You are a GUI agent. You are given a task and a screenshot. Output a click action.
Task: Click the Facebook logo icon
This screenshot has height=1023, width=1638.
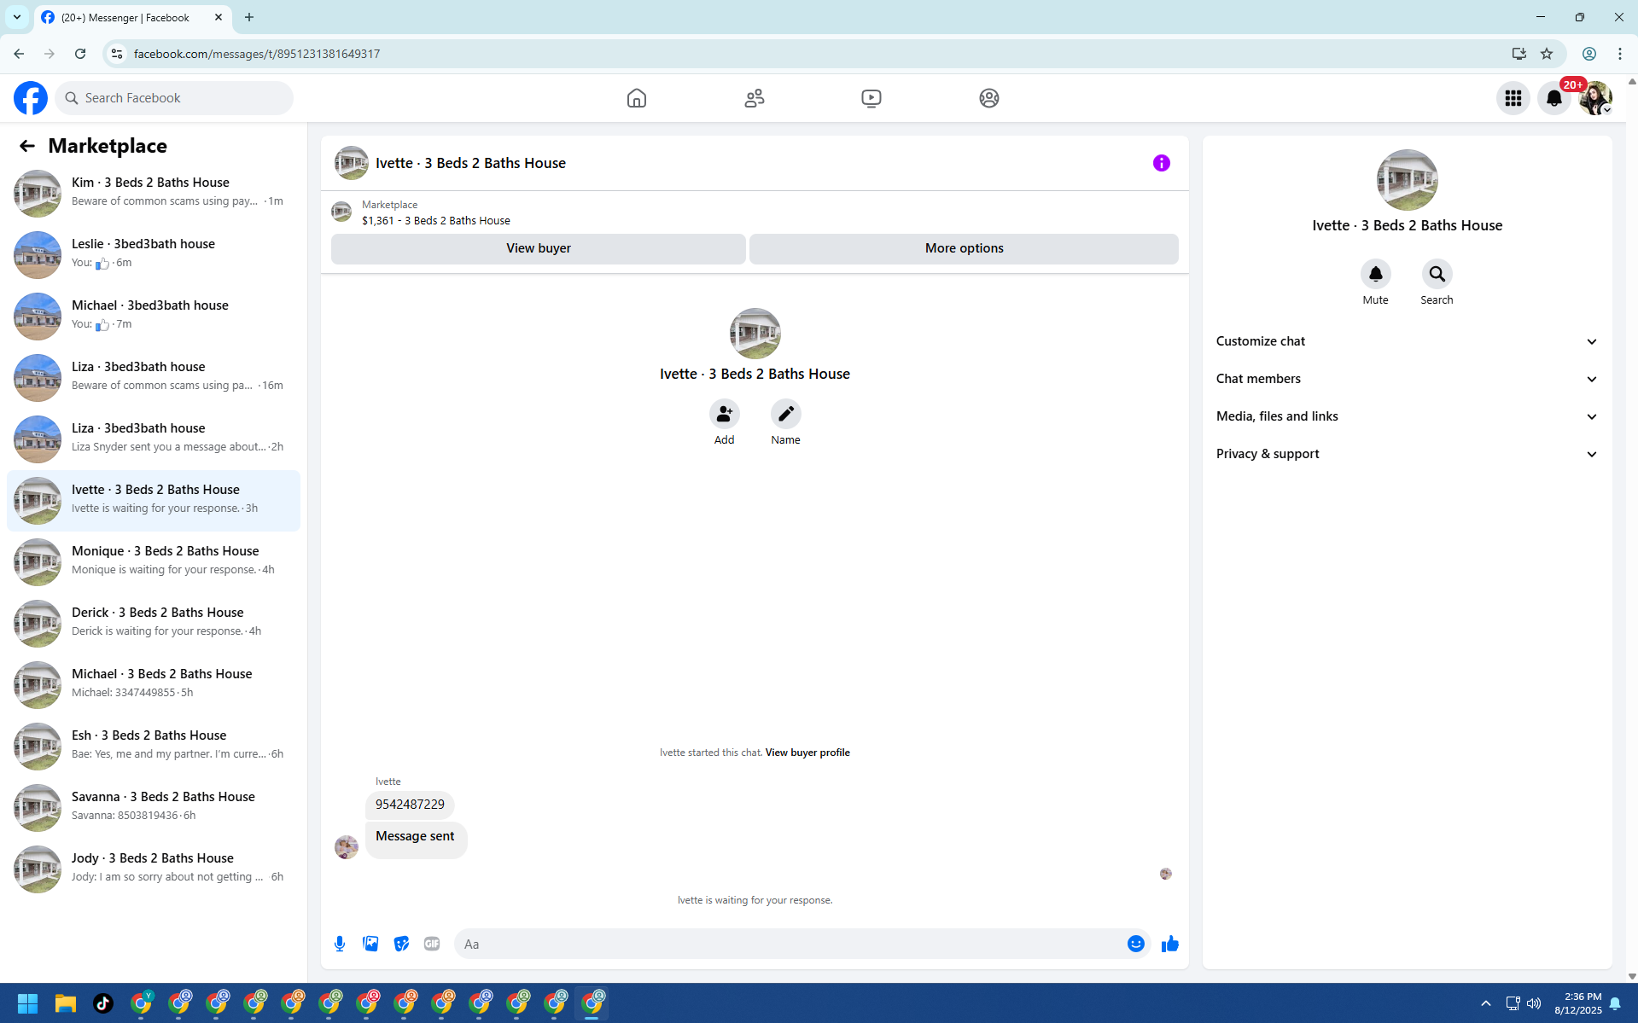(x=31, y=98)
